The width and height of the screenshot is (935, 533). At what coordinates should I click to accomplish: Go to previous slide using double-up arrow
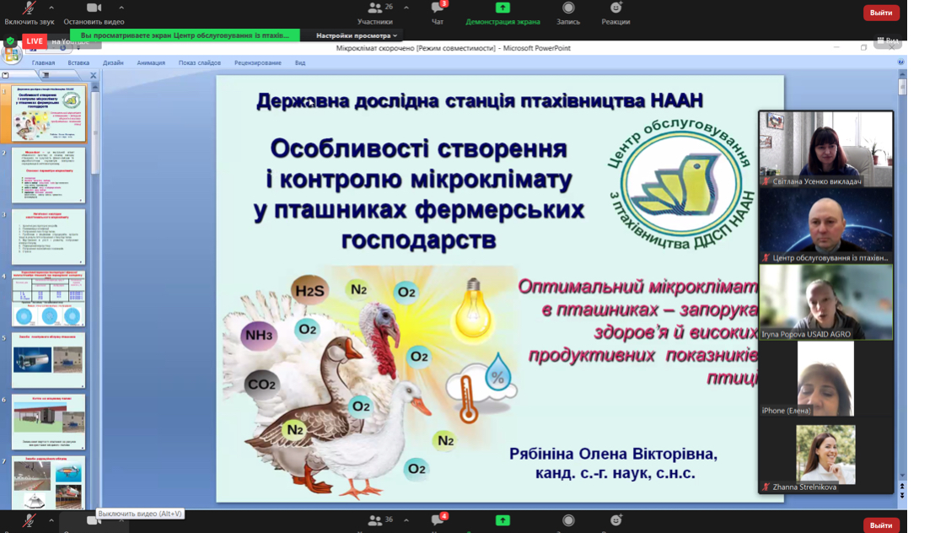[902, 487]
